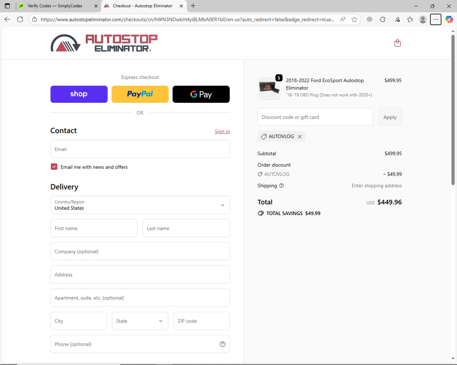The height and width of the screenshot is (365, 457).
Task: Focus the Discount code or gift card field
Action: click(315, 117)
